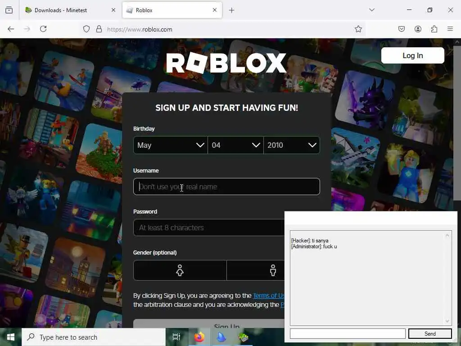Screen dimensions: 461x346
Task: Click the Username input field
Action: click(x=226, y=187)
